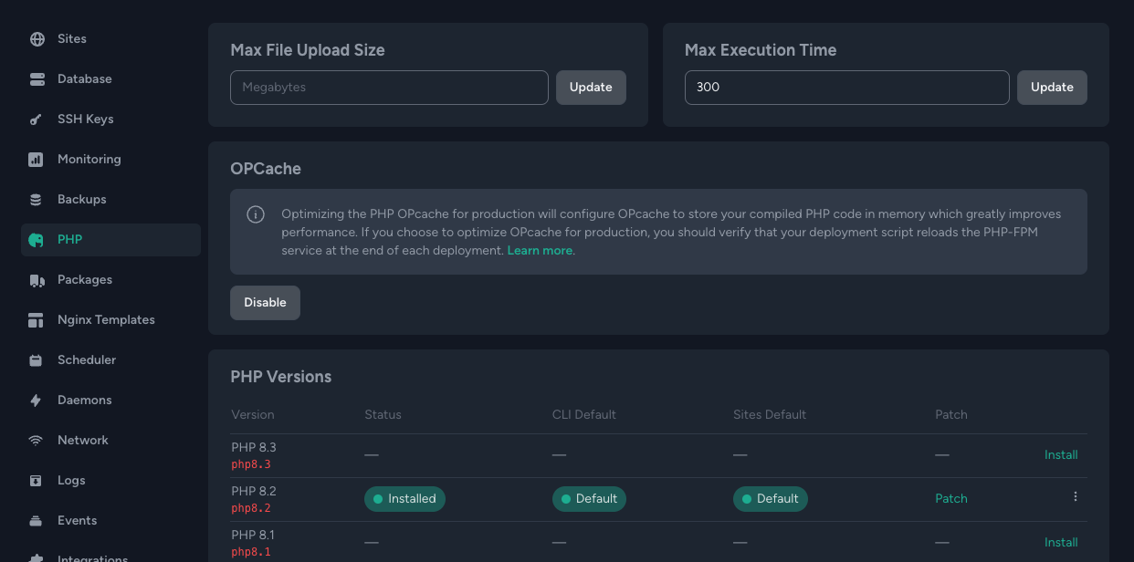Open the PHP 8.2 three-dot options menu

coord(1076,497)
